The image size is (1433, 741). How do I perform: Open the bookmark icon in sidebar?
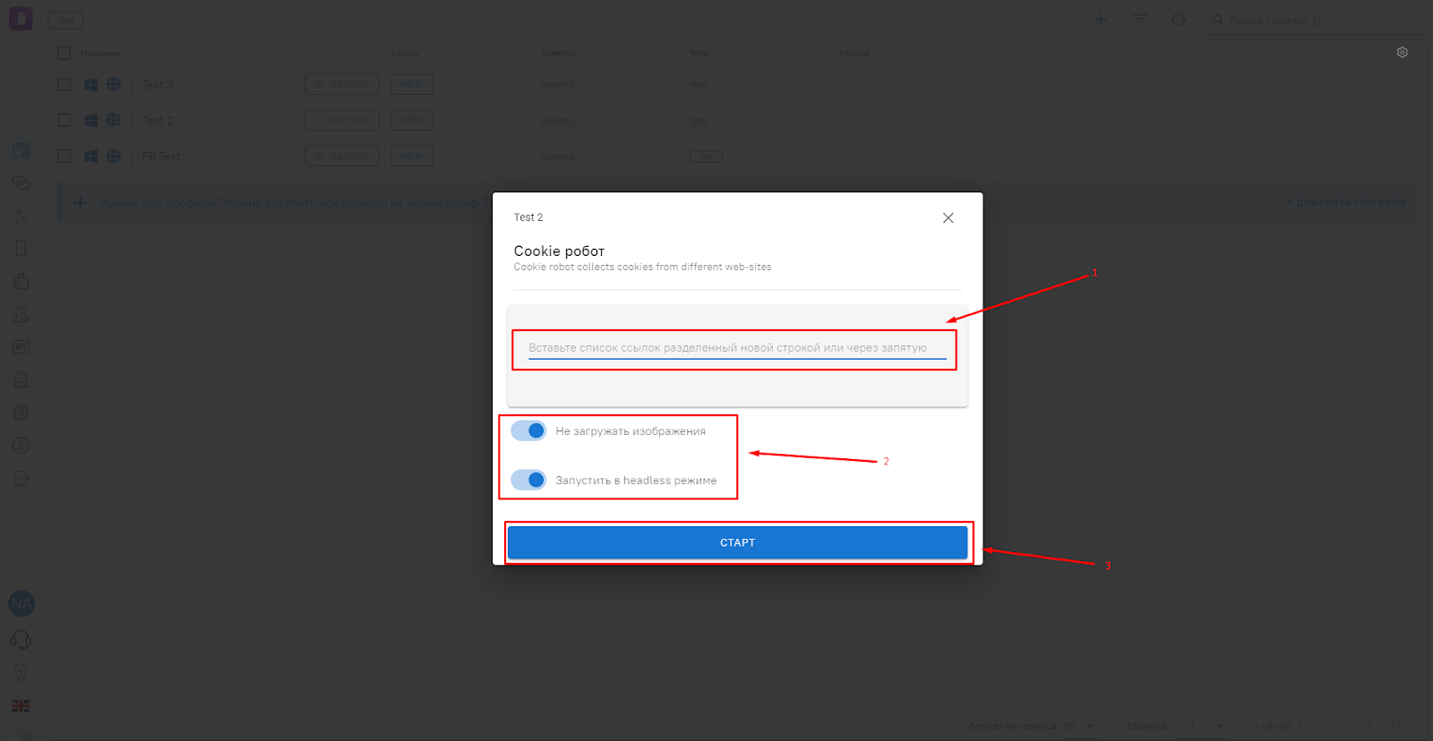[21, 249]
